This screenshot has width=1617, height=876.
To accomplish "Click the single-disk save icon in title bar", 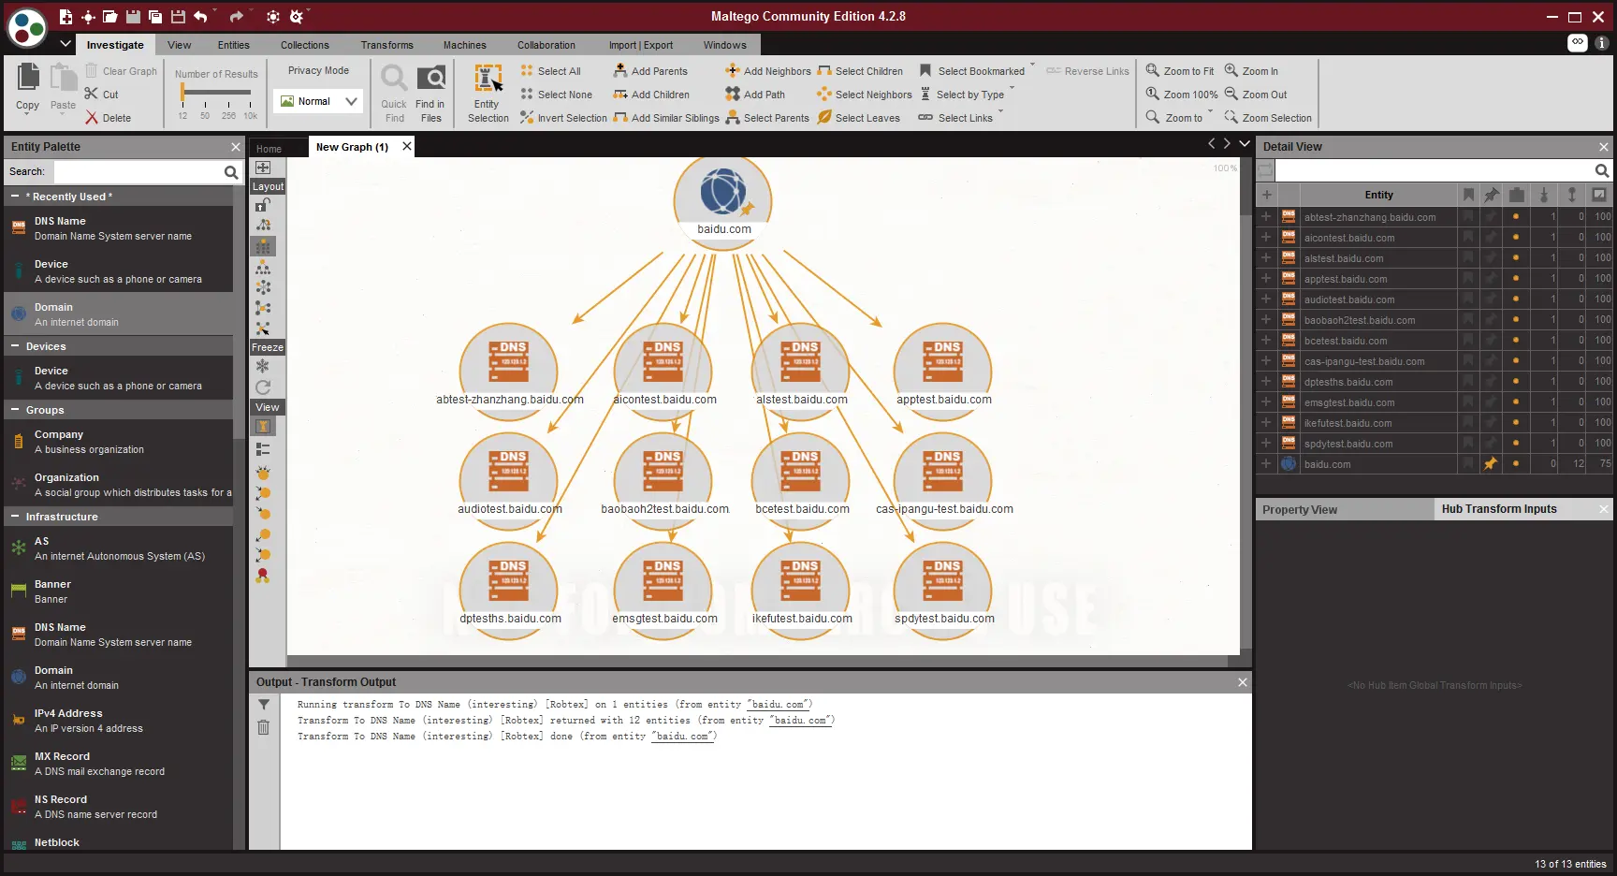I will (x=133, y=17).
